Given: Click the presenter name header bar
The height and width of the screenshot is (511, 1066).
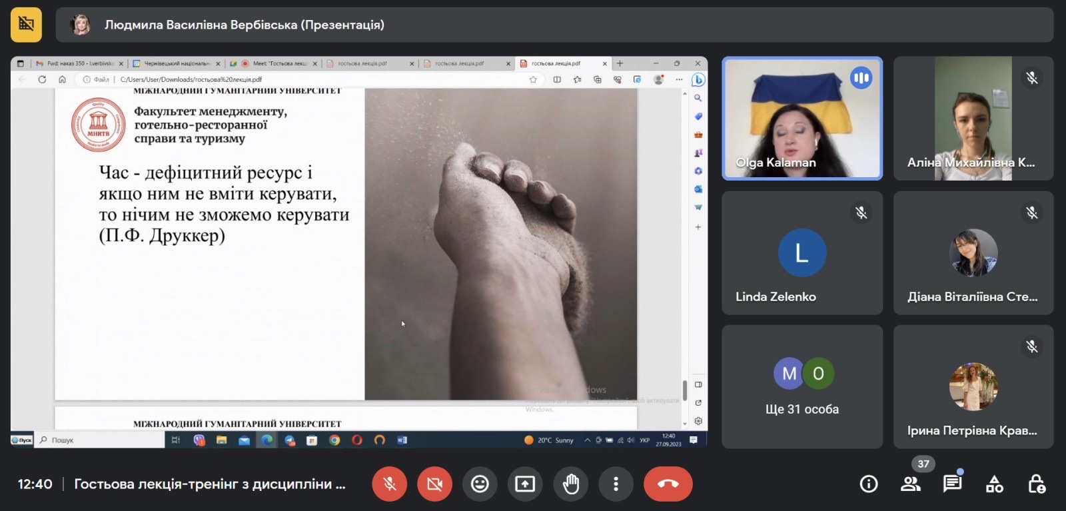Looking at the screenshot, I should [553, 25].
